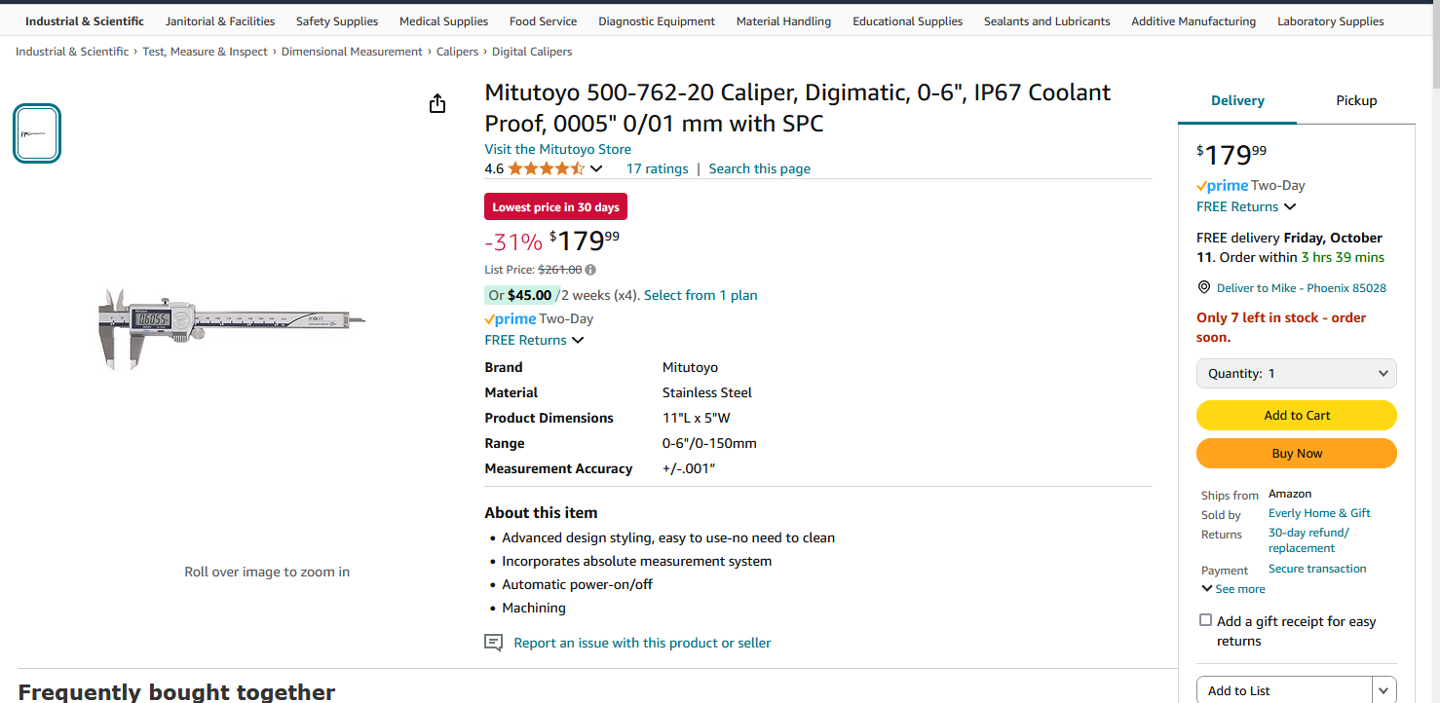Click the star rating icons
This screenshot has width=1440, height=703.
pyautogui.click(x=546, y=168)
